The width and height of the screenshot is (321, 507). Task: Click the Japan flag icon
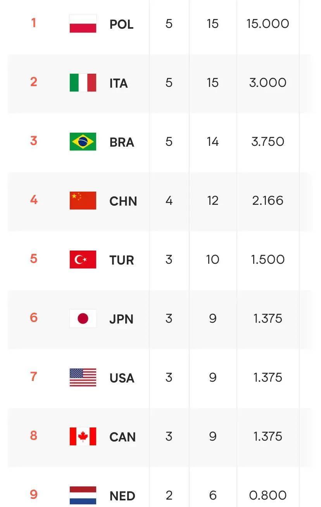(x=83, y=318)
